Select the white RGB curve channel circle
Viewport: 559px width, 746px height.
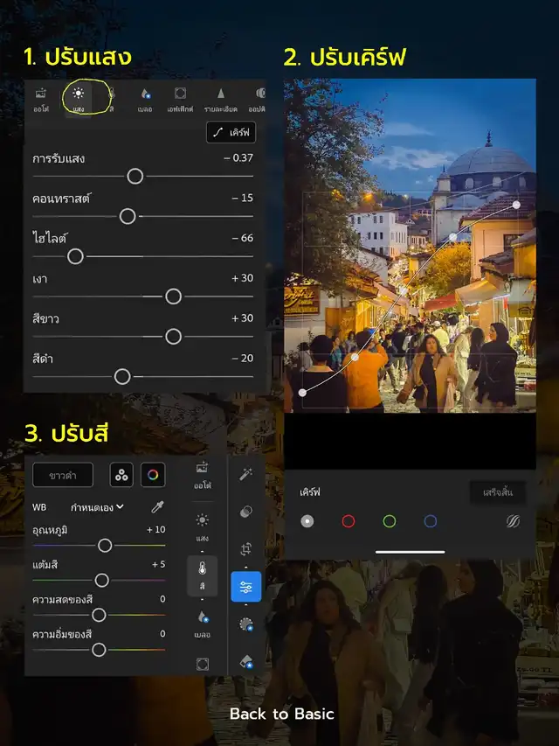[307, 521]
